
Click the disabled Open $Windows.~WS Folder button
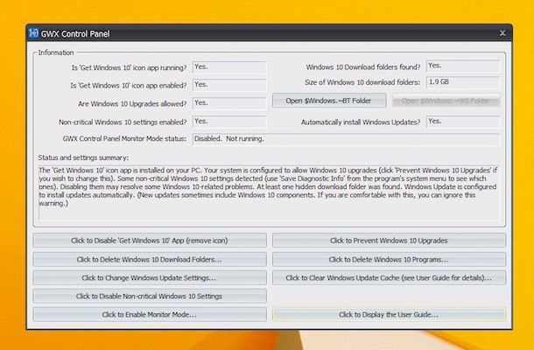[446, 101]
